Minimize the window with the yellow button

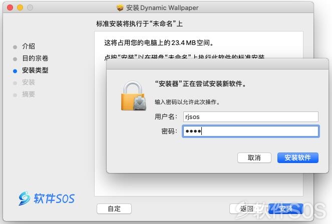click(20, 7)
